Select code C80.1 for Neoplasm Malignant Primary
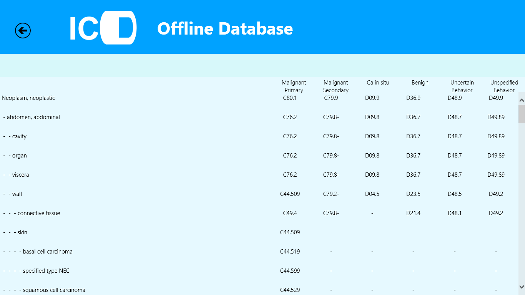 pyautogui.click(x=294, y=98)
